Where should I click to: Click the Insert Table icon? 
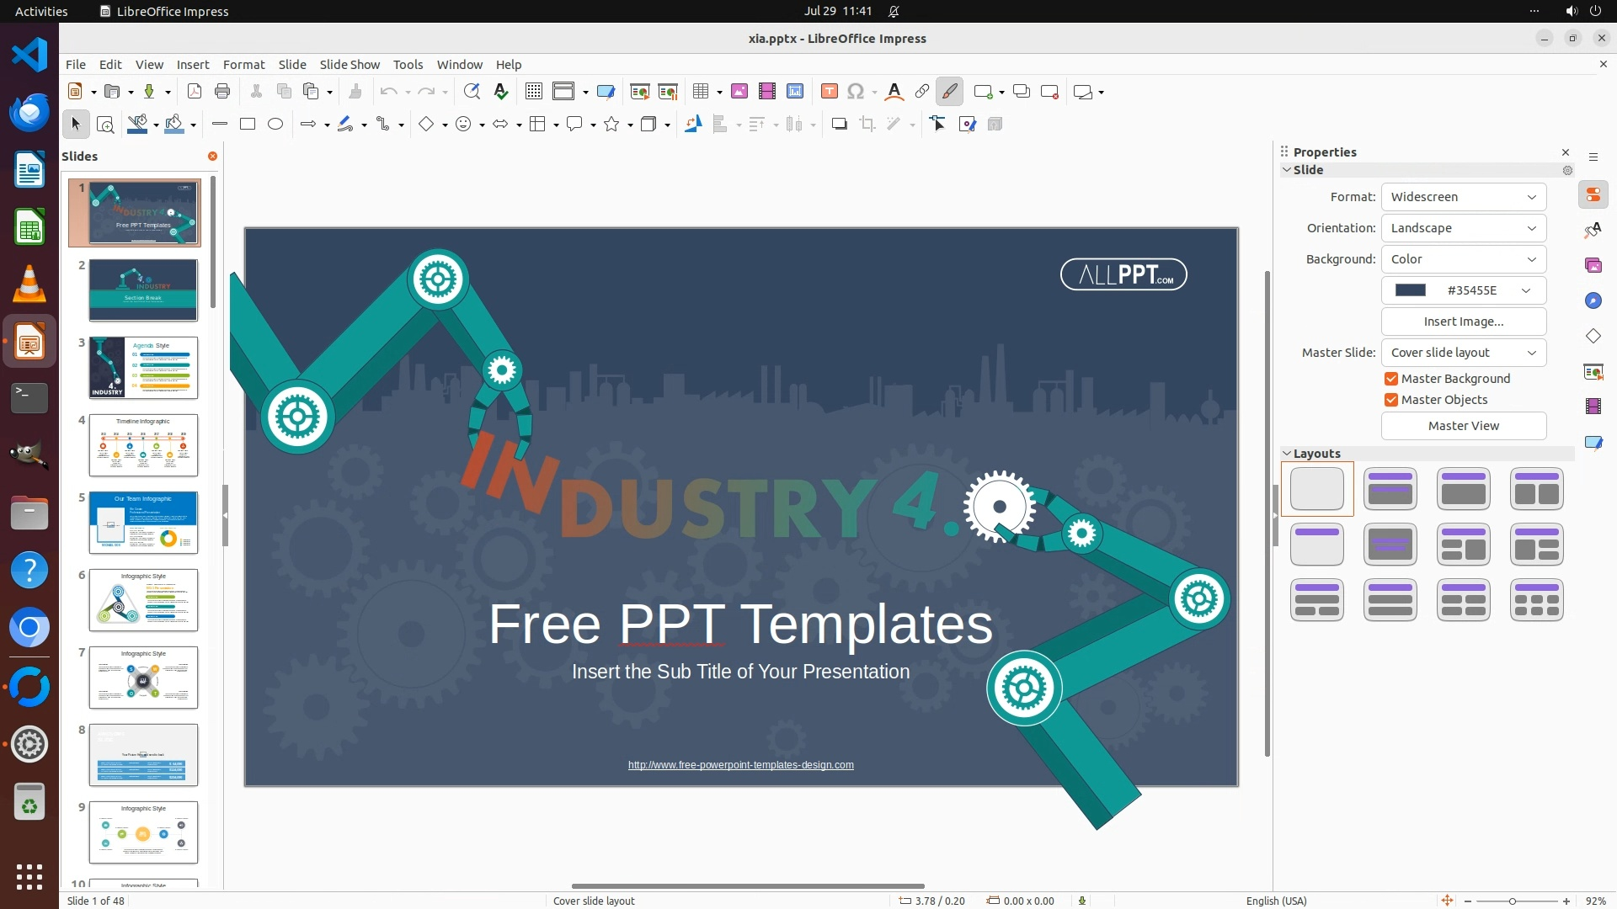[700, 92]
